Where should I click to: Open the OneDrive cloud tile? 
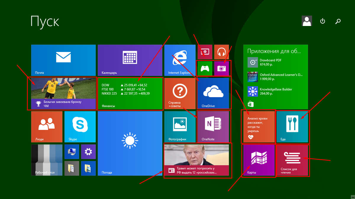[x=213, y=93]
